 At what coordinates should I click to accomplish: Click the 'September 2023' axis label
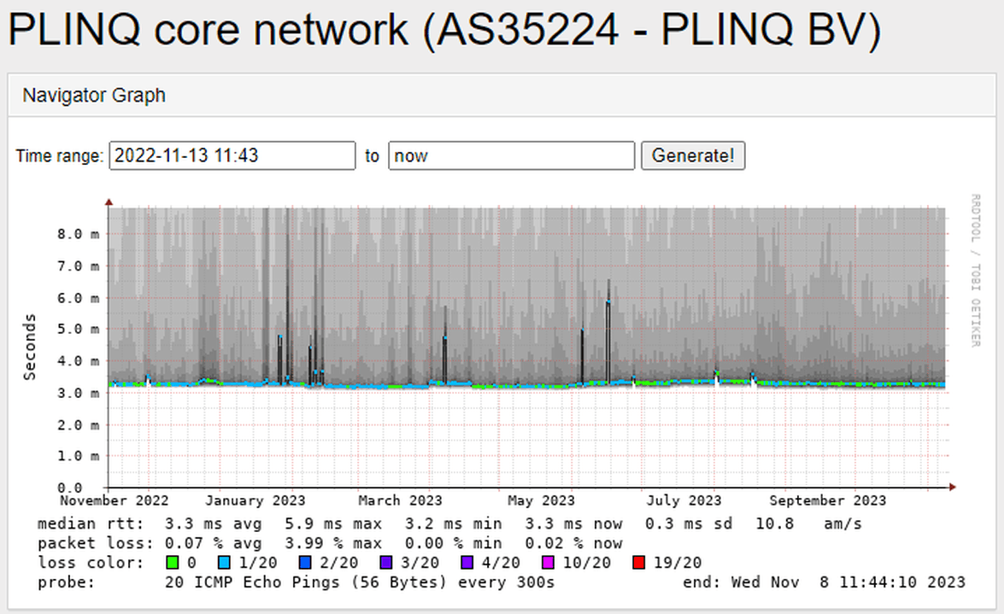827,500
